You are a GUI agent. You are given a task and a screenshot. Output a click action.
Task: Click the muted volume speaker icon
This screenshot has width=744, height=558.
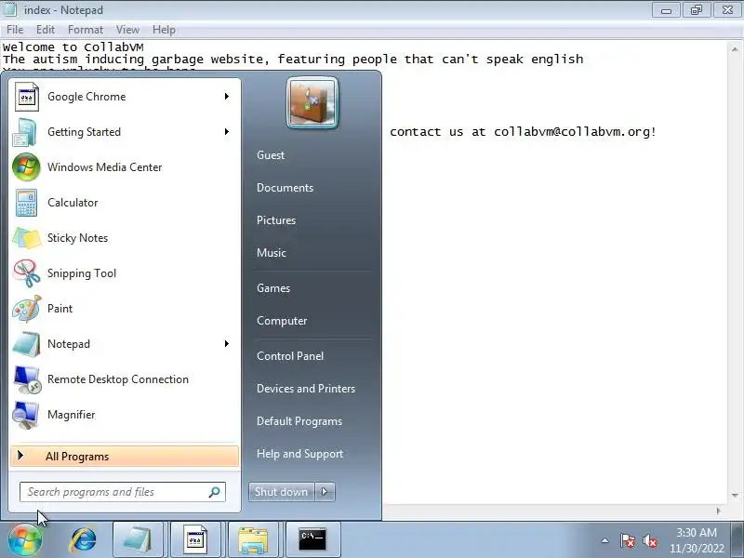649,540
